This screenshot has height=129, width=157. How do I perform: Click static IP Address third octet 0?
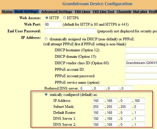[125, 101]
